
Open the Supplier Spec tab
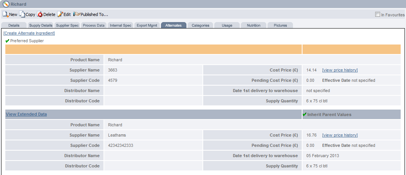pyautogui.click(x=67, y=25)
